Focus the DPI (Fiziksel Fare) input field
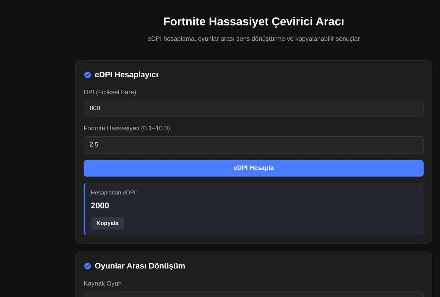Viewport: 440px width, 297px height. click(x=253, y=108)
